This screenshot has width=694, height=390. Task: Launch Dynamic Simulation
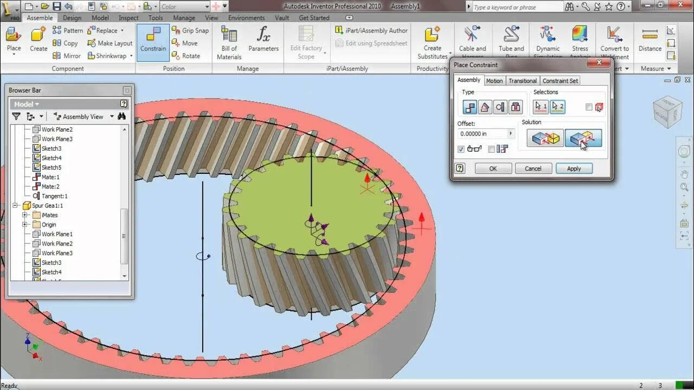[548, 42]
